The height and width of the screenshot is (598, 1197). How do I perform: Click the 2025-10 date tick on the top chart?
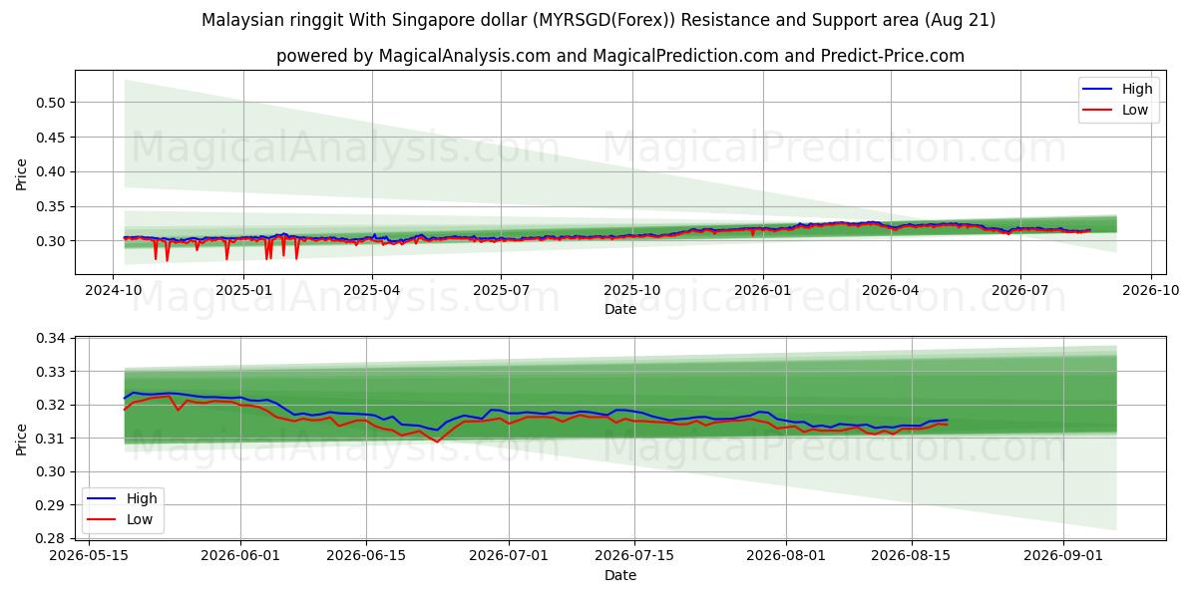631,290
